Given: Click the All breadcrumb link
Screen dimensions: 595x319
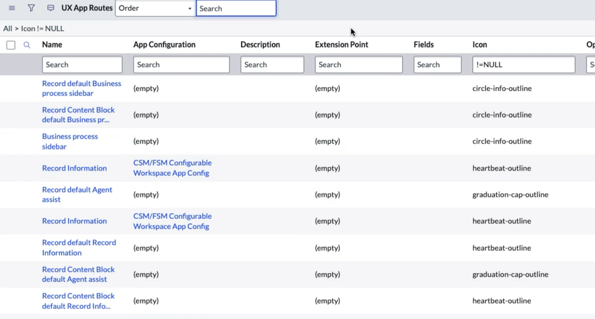Looking at the screenshot, I should tap(8, 29).
